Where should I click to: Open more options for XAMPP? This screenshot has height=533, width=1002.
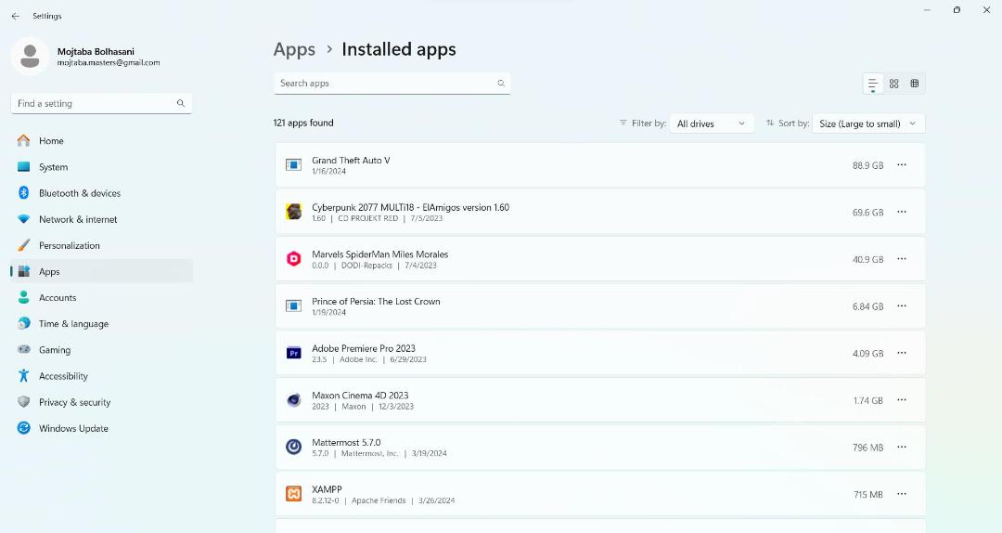coord(902,494)
